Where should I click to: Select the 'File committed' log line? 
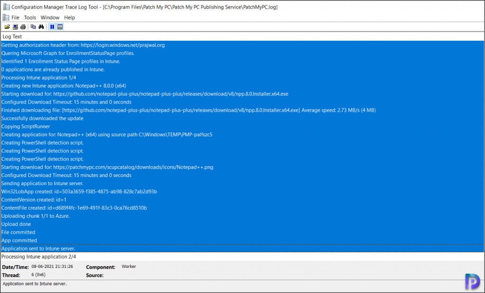[242, 232]
